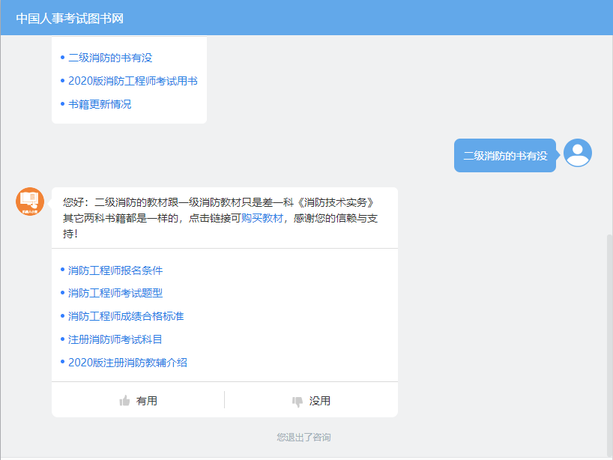Click the thumbs-down icon beside 没用
The height and width of the screenshot is (460, 613).
298,402
